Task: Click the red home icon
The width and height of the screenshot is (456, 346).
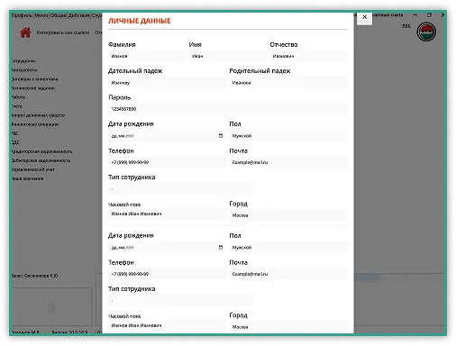Action: (x=25, y=32)
